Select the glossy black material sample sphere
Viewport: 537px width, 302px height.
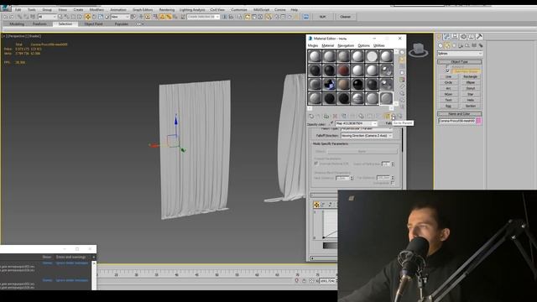pos(357,84)
